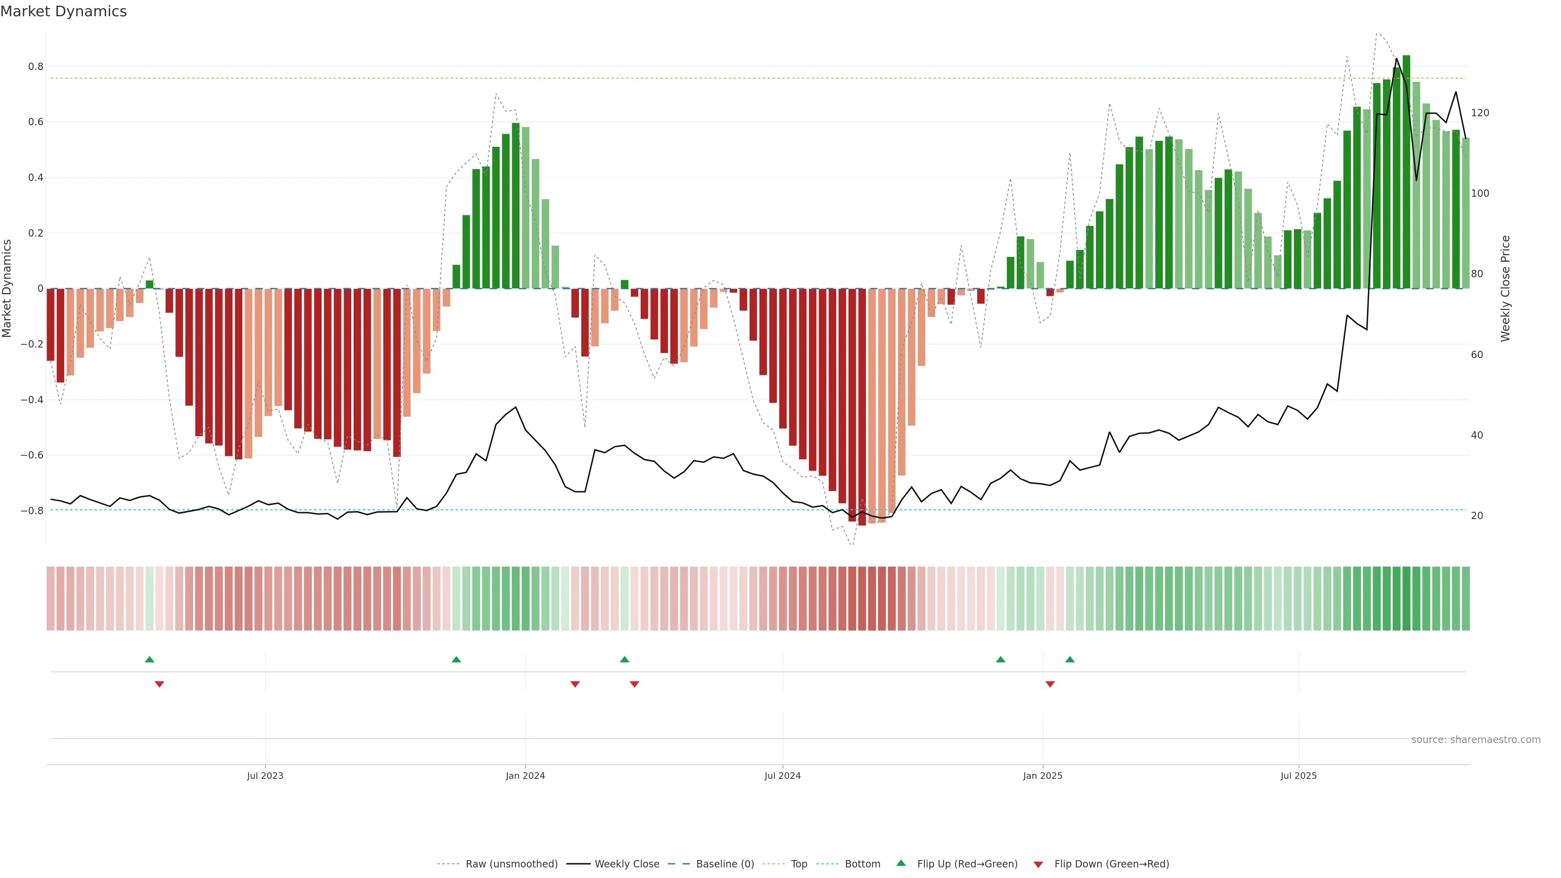Click the red flip-down marker near Jan 2025
This screenshot has height=878, width=1561.
coord(1050,684)
